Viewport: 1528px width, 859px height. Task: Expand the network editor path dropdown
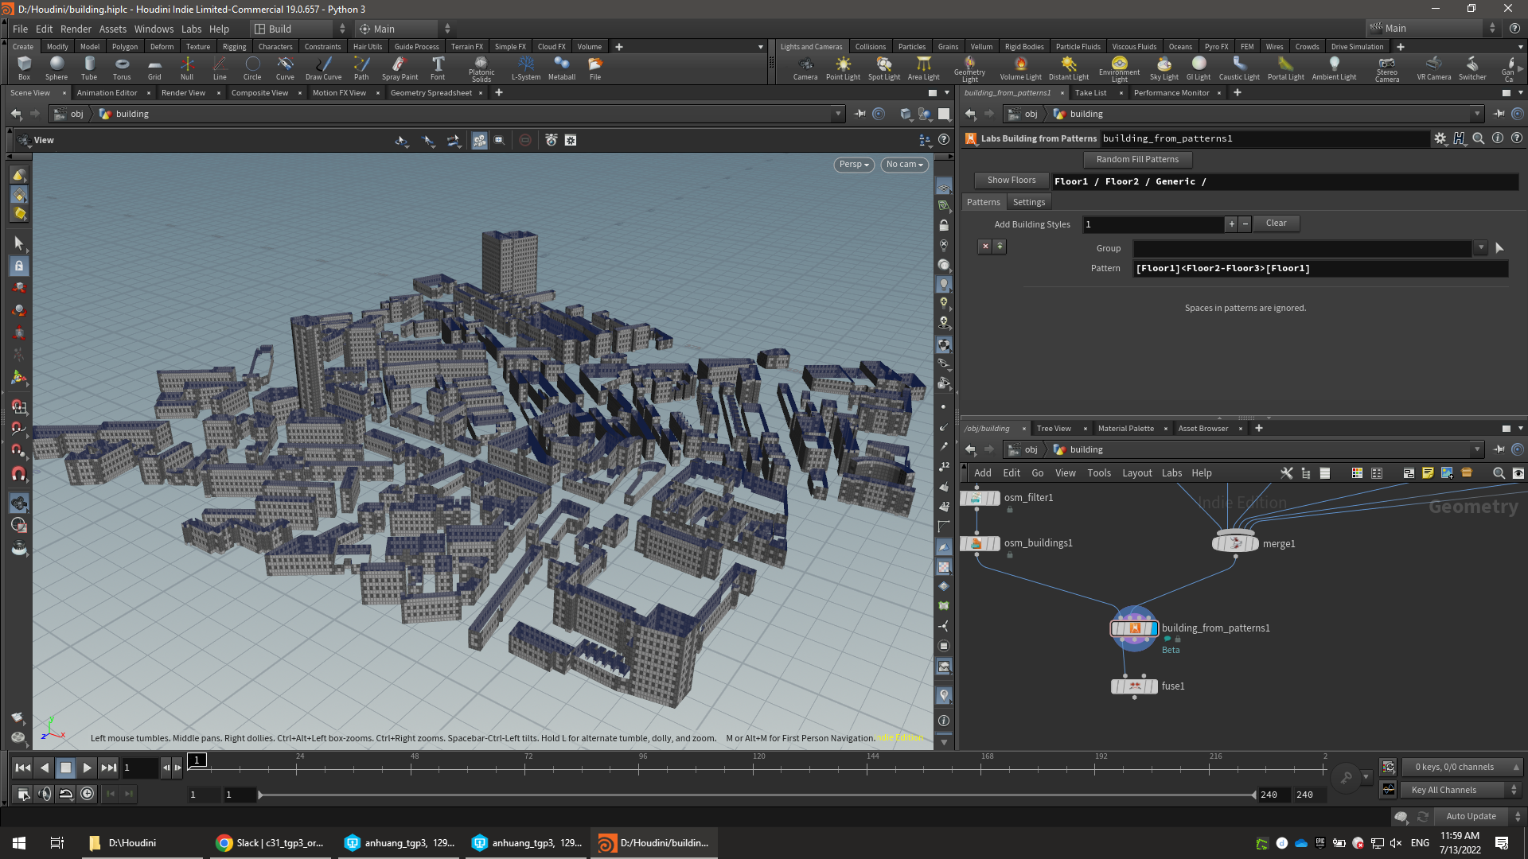tap(1478, 449)
